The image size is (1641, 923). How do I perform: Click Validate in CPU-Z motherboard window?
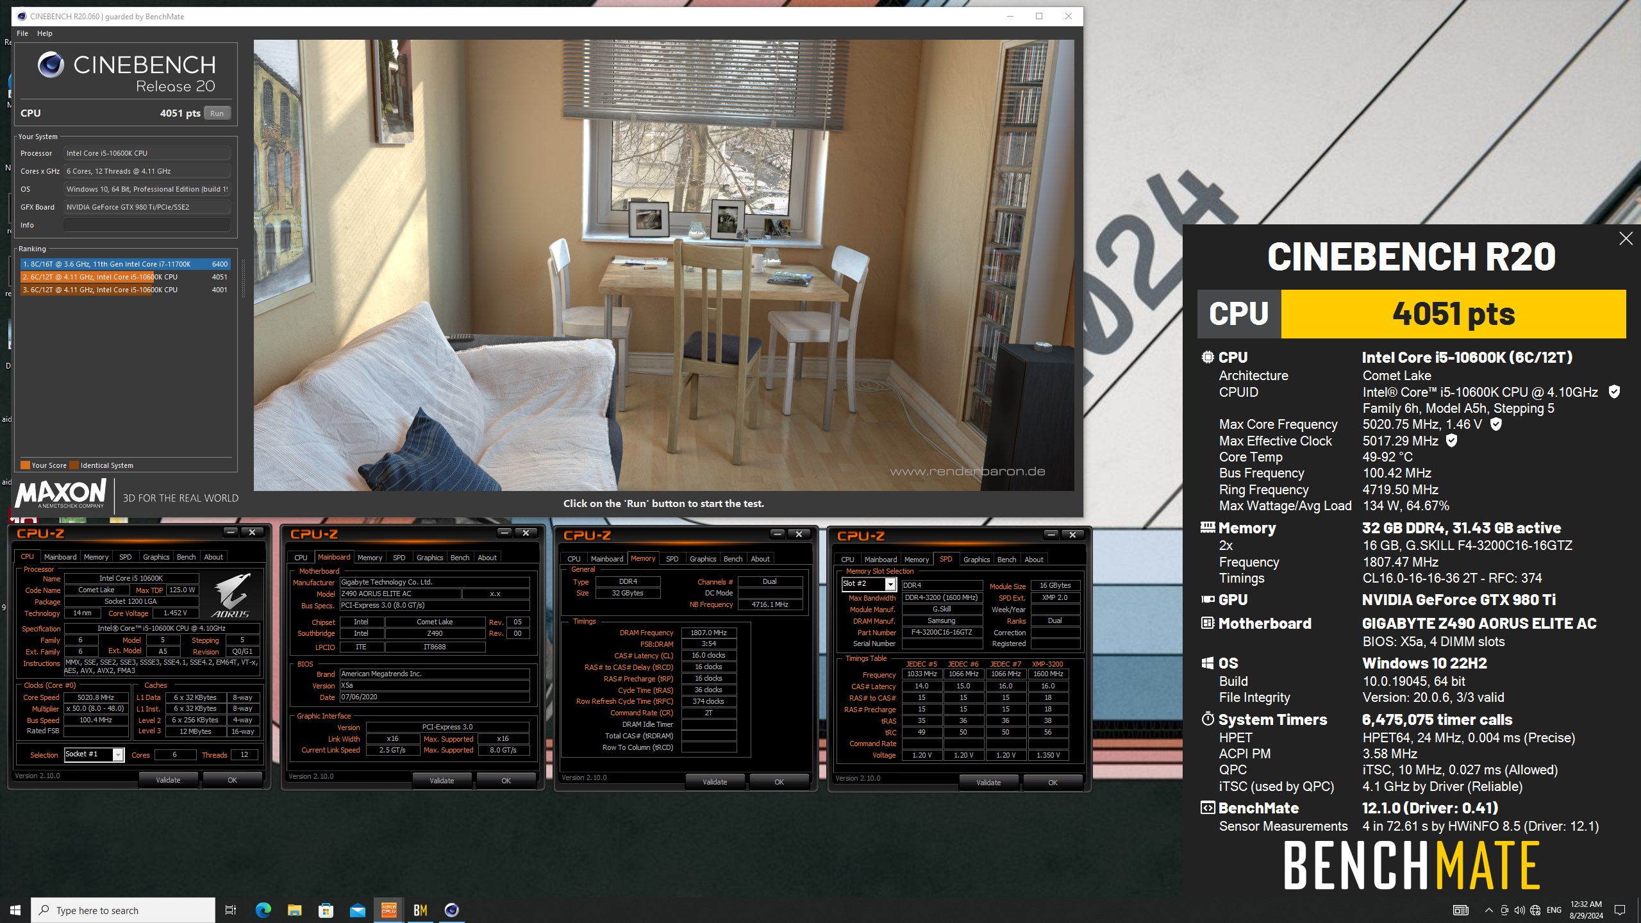click(442, 781)
